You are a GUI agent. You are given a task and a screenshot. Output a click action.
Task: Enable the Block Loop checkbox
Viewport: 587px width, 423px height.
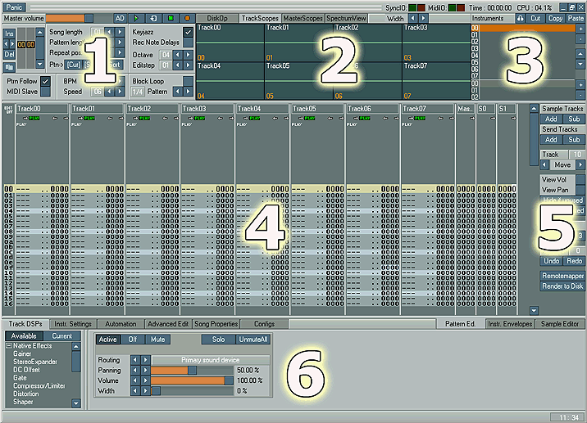tap(189, 81)
